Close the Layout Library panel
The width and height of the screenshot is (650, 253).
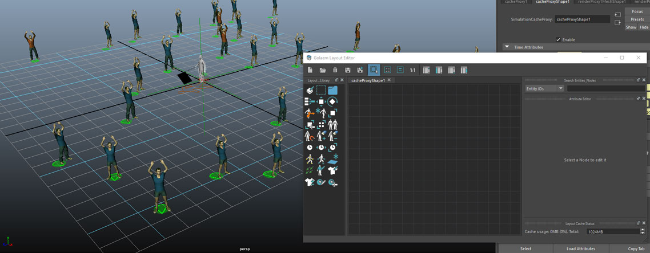tap(342, 80)
